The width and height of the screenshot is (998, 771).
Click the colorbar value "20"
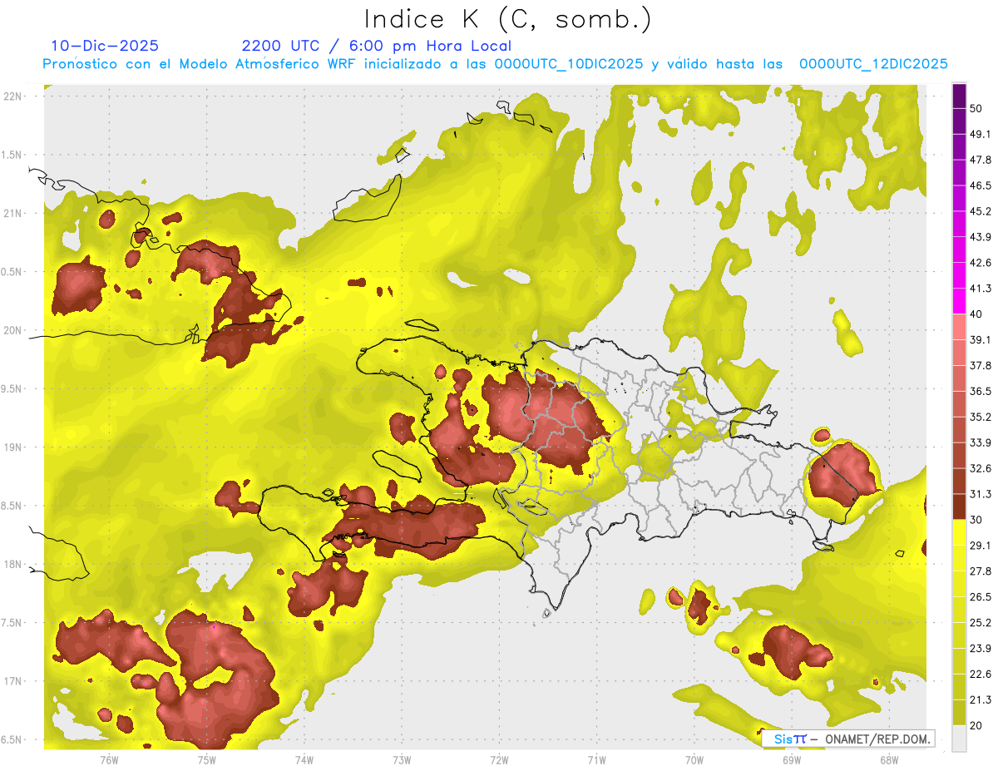976,726
